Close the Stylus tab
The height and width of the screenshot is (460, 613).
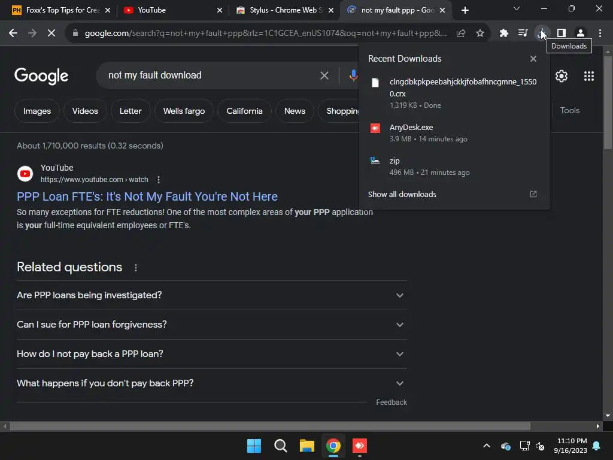click(331, 10)
